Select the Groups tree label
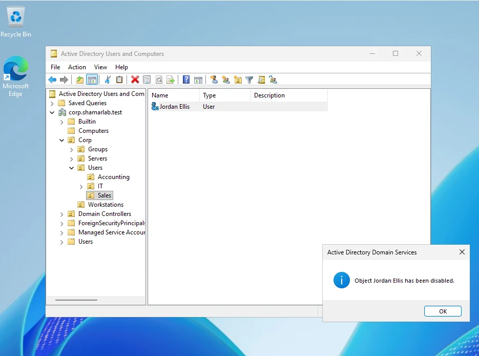Viewport: 479px width, 356px height. tap(98, 149)
